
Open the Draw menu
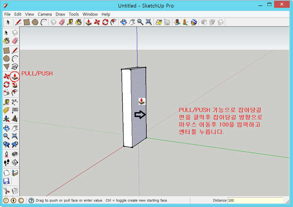point(60,14)
